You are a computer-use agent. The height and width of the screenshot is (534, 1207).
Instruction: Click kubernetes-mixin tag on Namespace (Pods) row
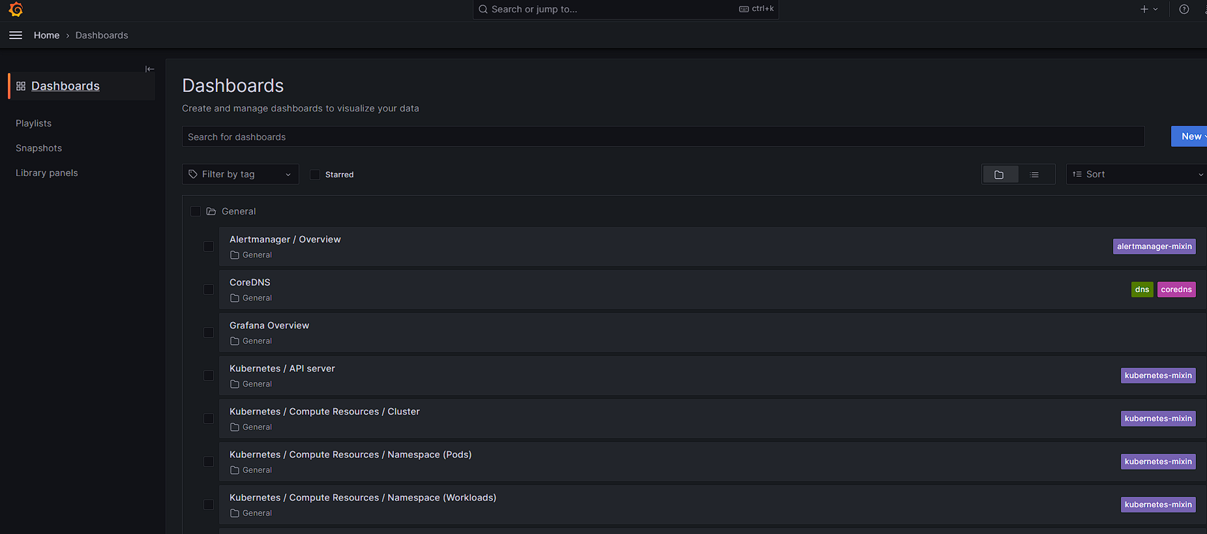pyautogui.click(x=1158, y=462)
